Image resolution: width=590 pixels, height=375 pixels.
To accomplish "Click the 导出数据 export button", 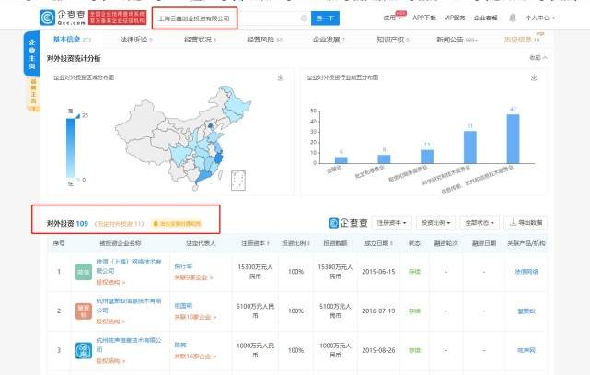I will tap(527, 222).
